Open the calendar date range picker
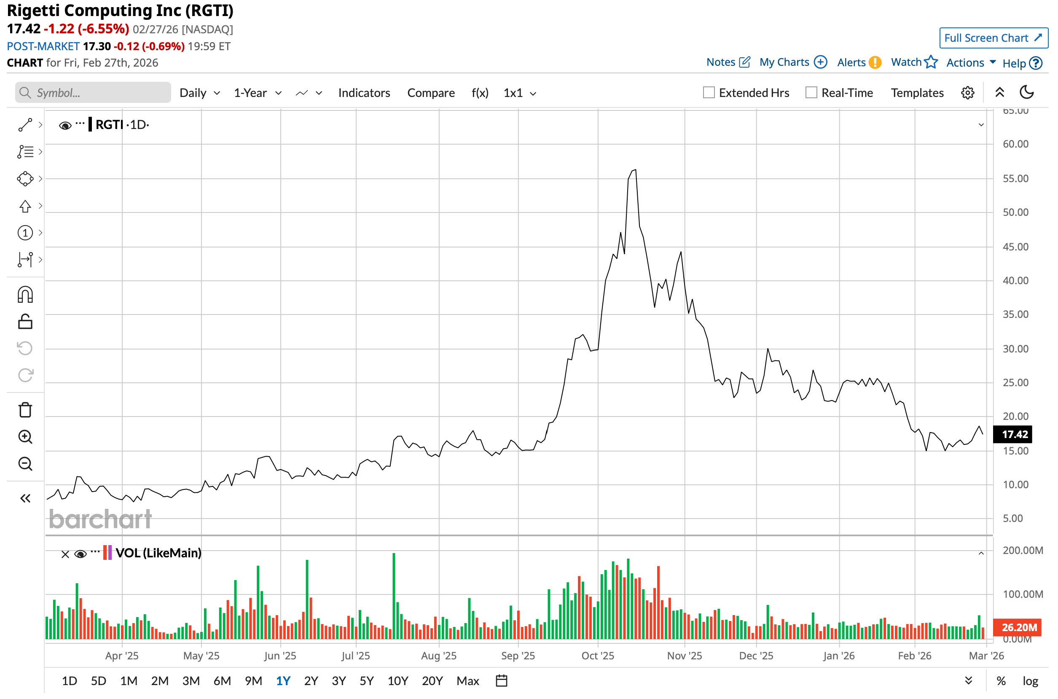Image resolution: width=1058 pixels, height=699 pixels. [x=502, y=681]
